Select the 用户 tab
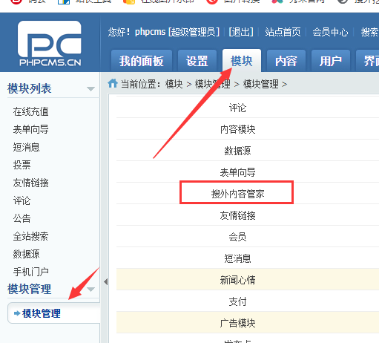 point(331,61)
